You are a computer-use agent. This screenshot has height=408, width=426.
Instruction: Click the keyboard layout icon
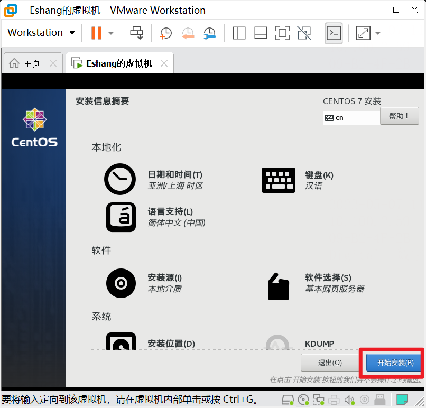(279, 180)
